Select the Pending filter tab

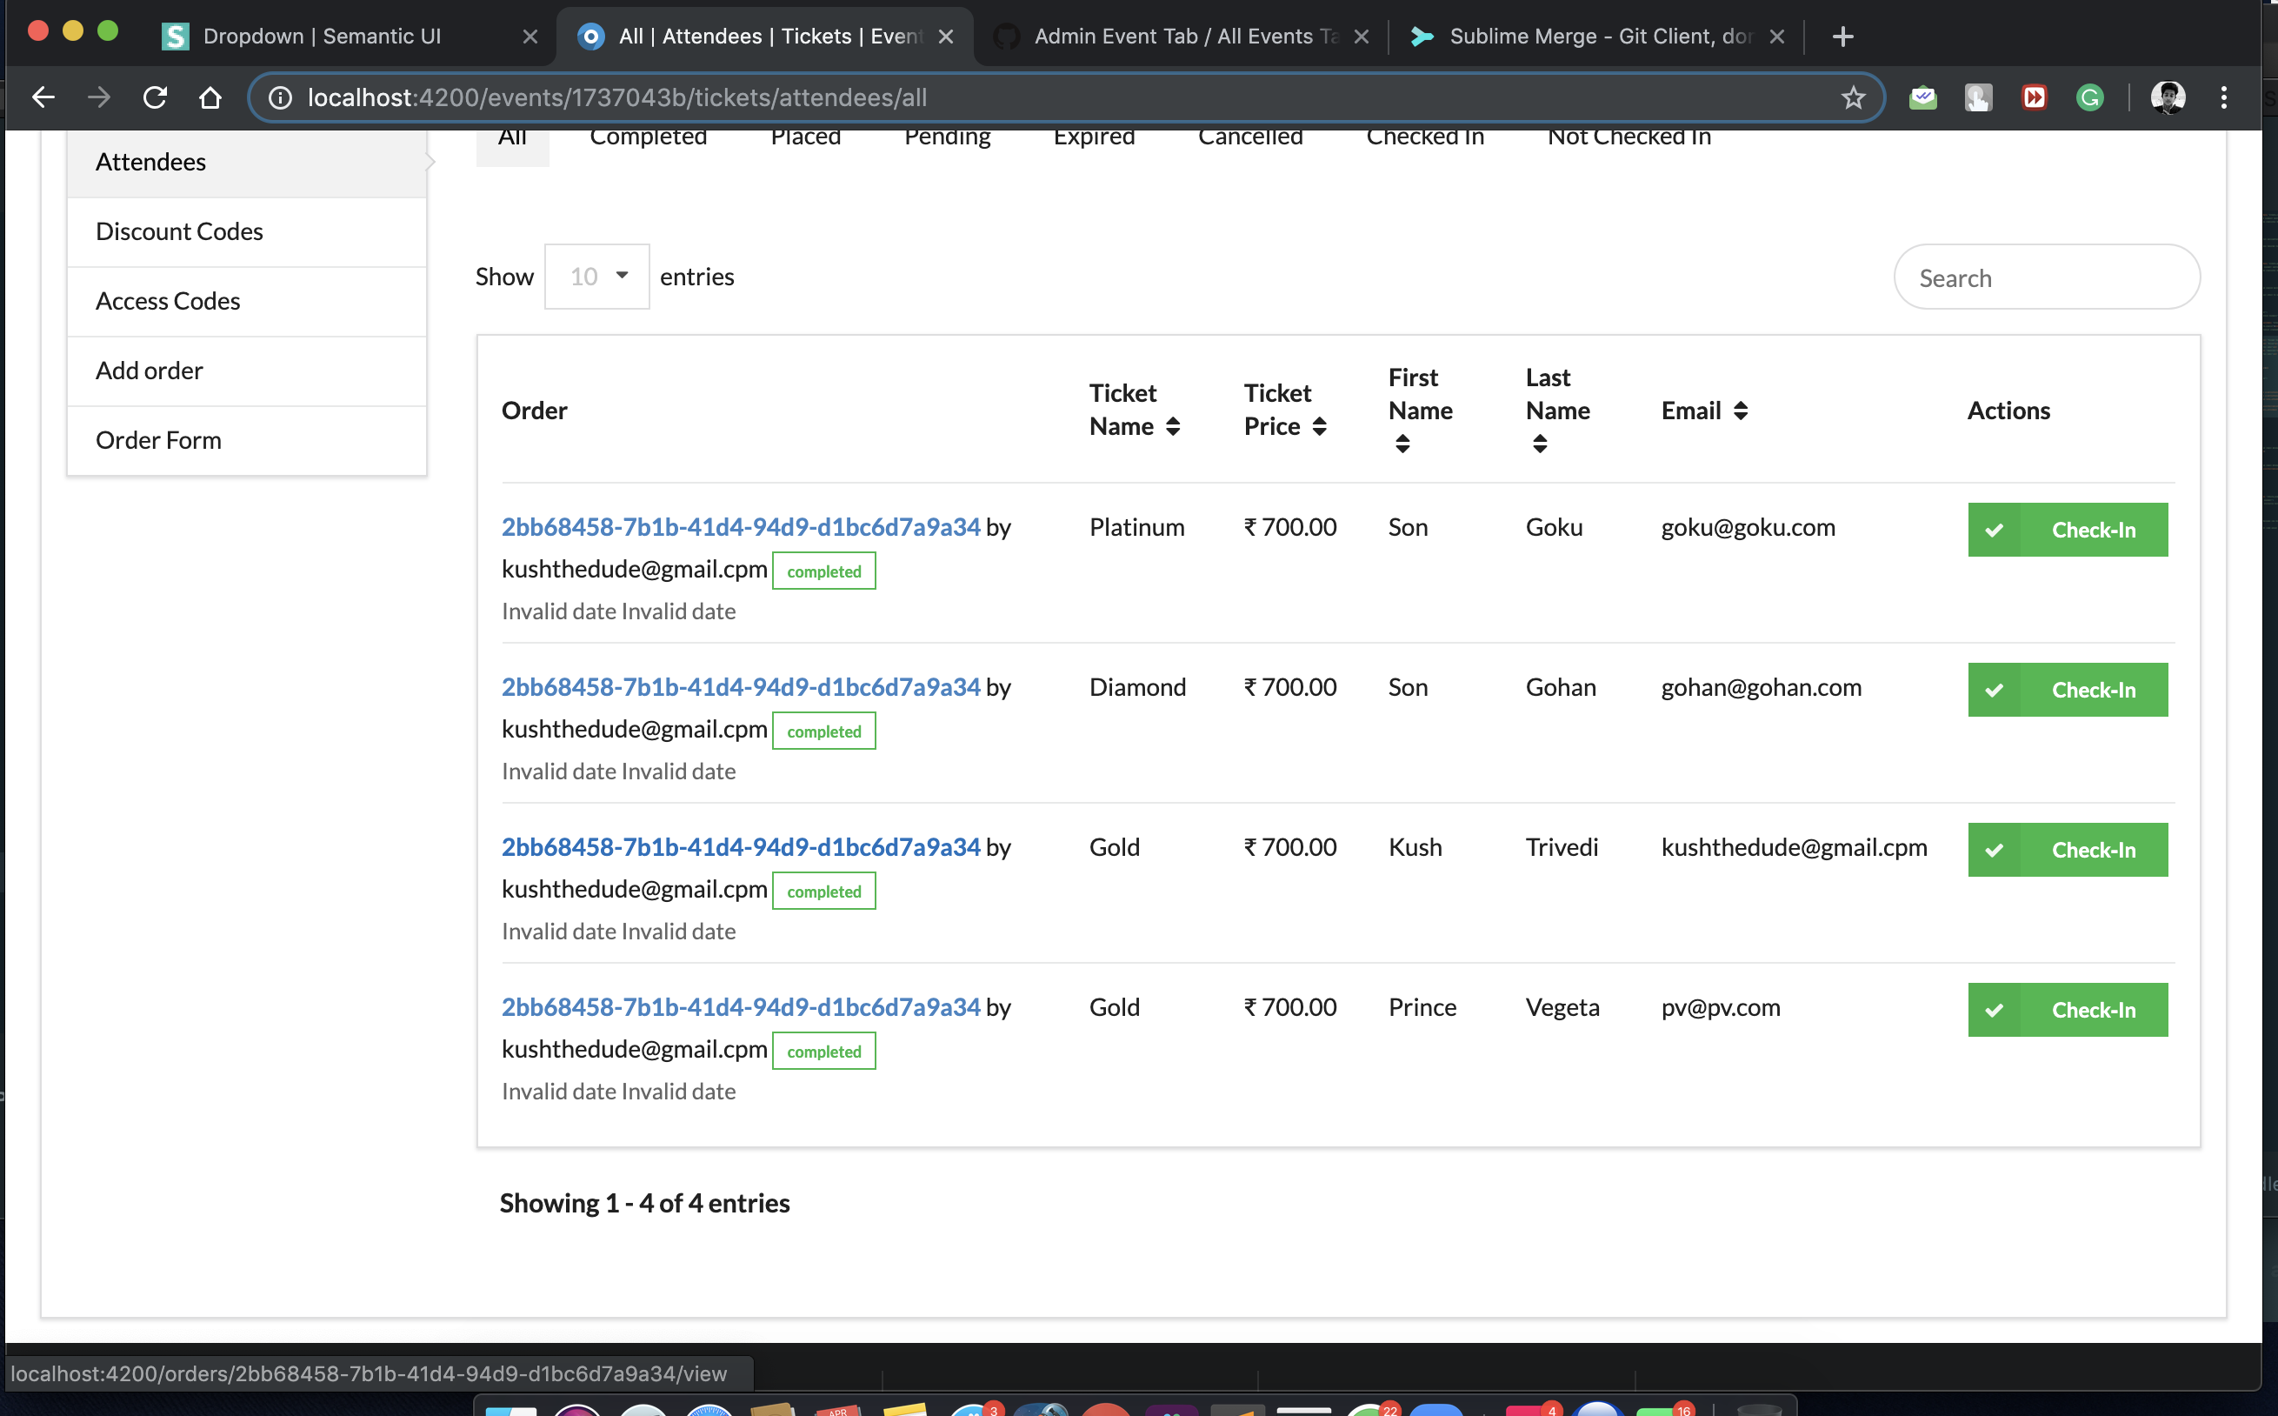(x=947, y=138)
